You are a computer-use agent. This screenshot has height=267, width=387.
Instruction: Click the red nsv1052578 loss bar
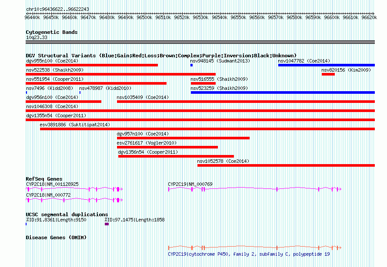click(x=286, y=165)
